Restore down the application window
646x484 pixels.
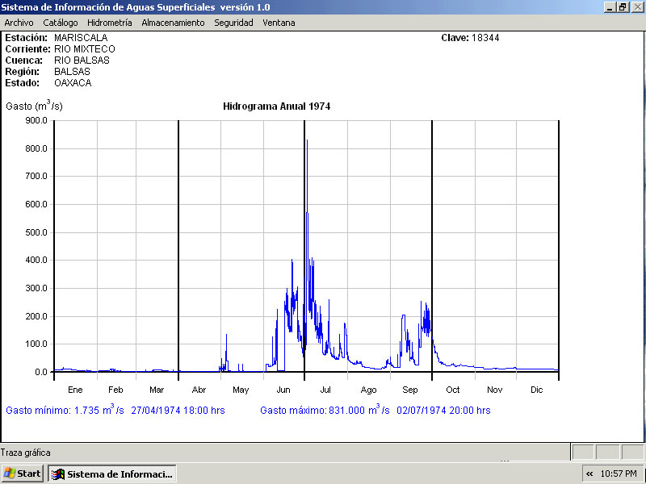pos(623,6)
